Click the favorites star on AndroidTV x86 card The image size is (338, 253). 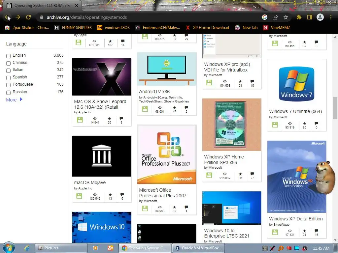tap(174, 108)
